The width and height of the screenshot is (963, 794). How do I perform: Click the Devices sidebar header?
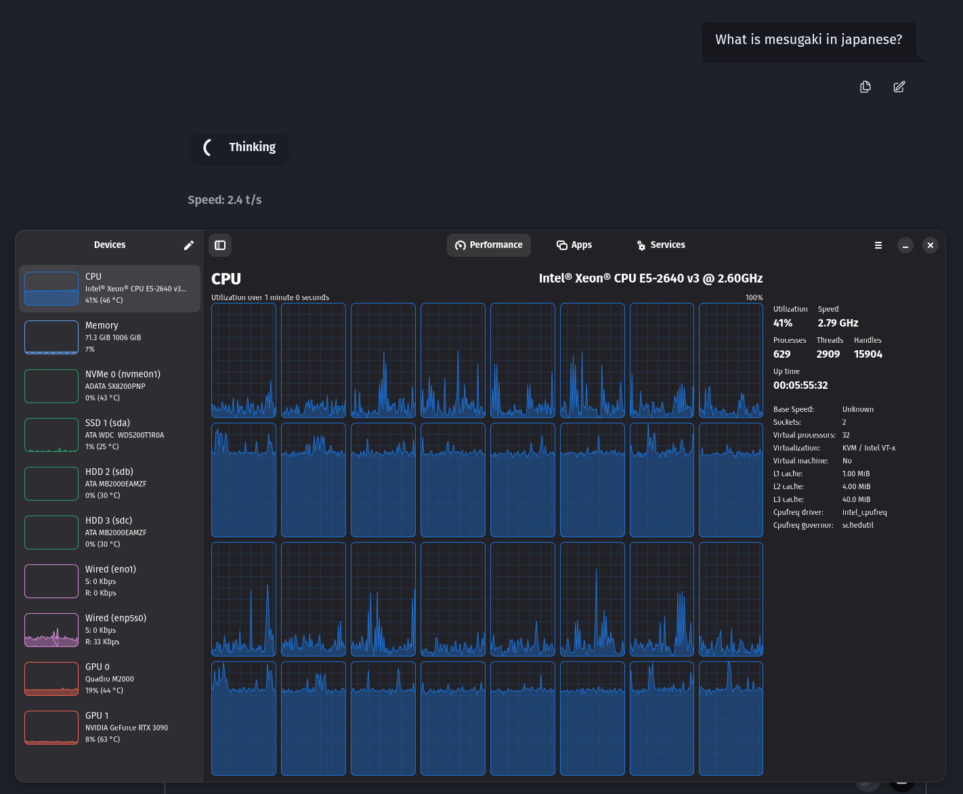(110, 245)
